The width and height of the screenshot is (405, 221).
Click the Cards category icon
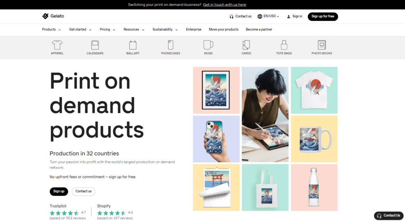tap(246, 45)
